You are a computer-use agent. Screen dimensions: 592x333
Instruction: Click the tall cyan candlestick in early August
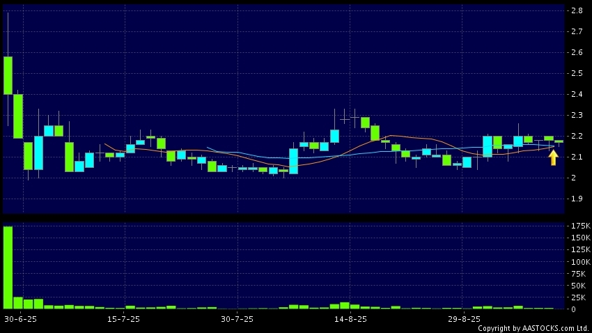pyautogui.click(x=293, y=161)
